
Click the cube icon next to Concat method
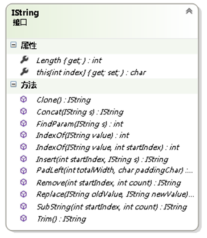tap(24, 111)
